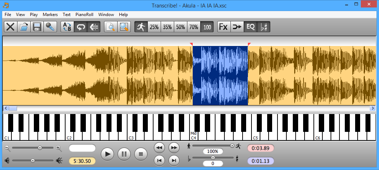
Task: Click the fast forward button
Action: [173, 147]
